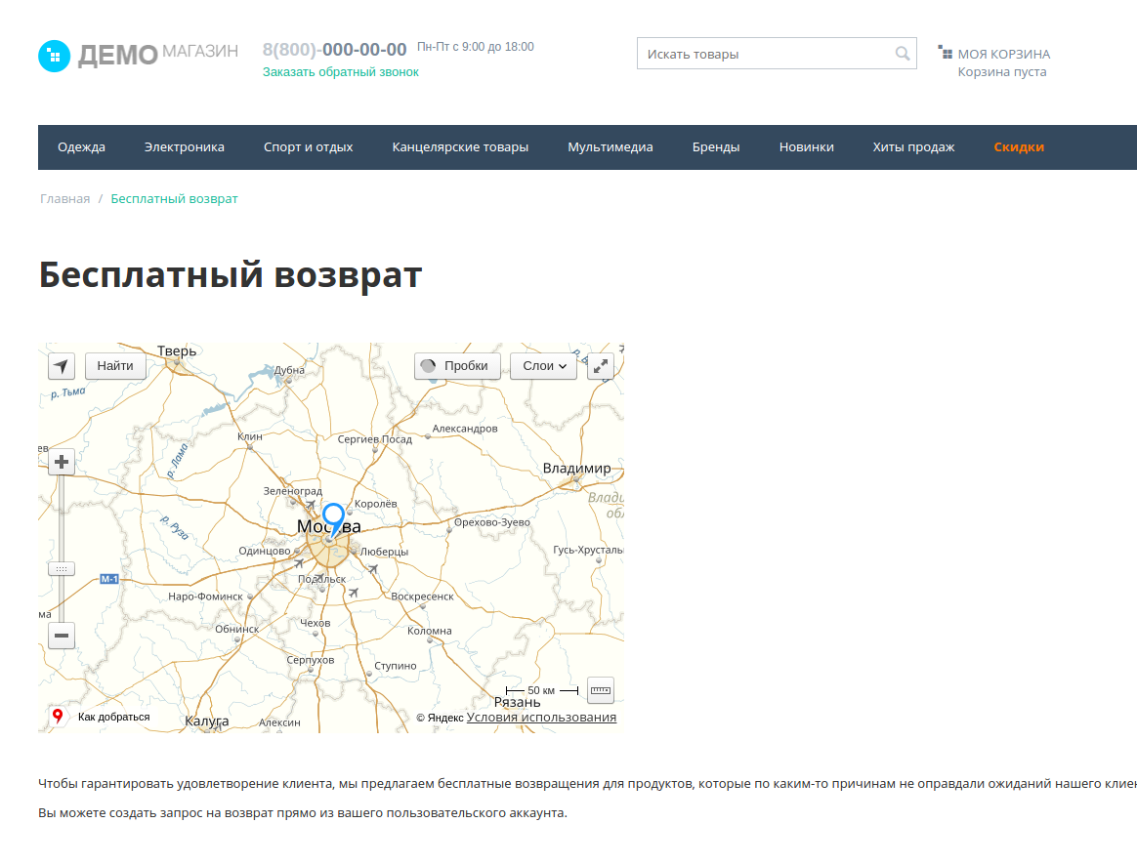Open the Условия использования link
Image resolution: width=1137 pixels, height=865 pixels.
(540, 716)
